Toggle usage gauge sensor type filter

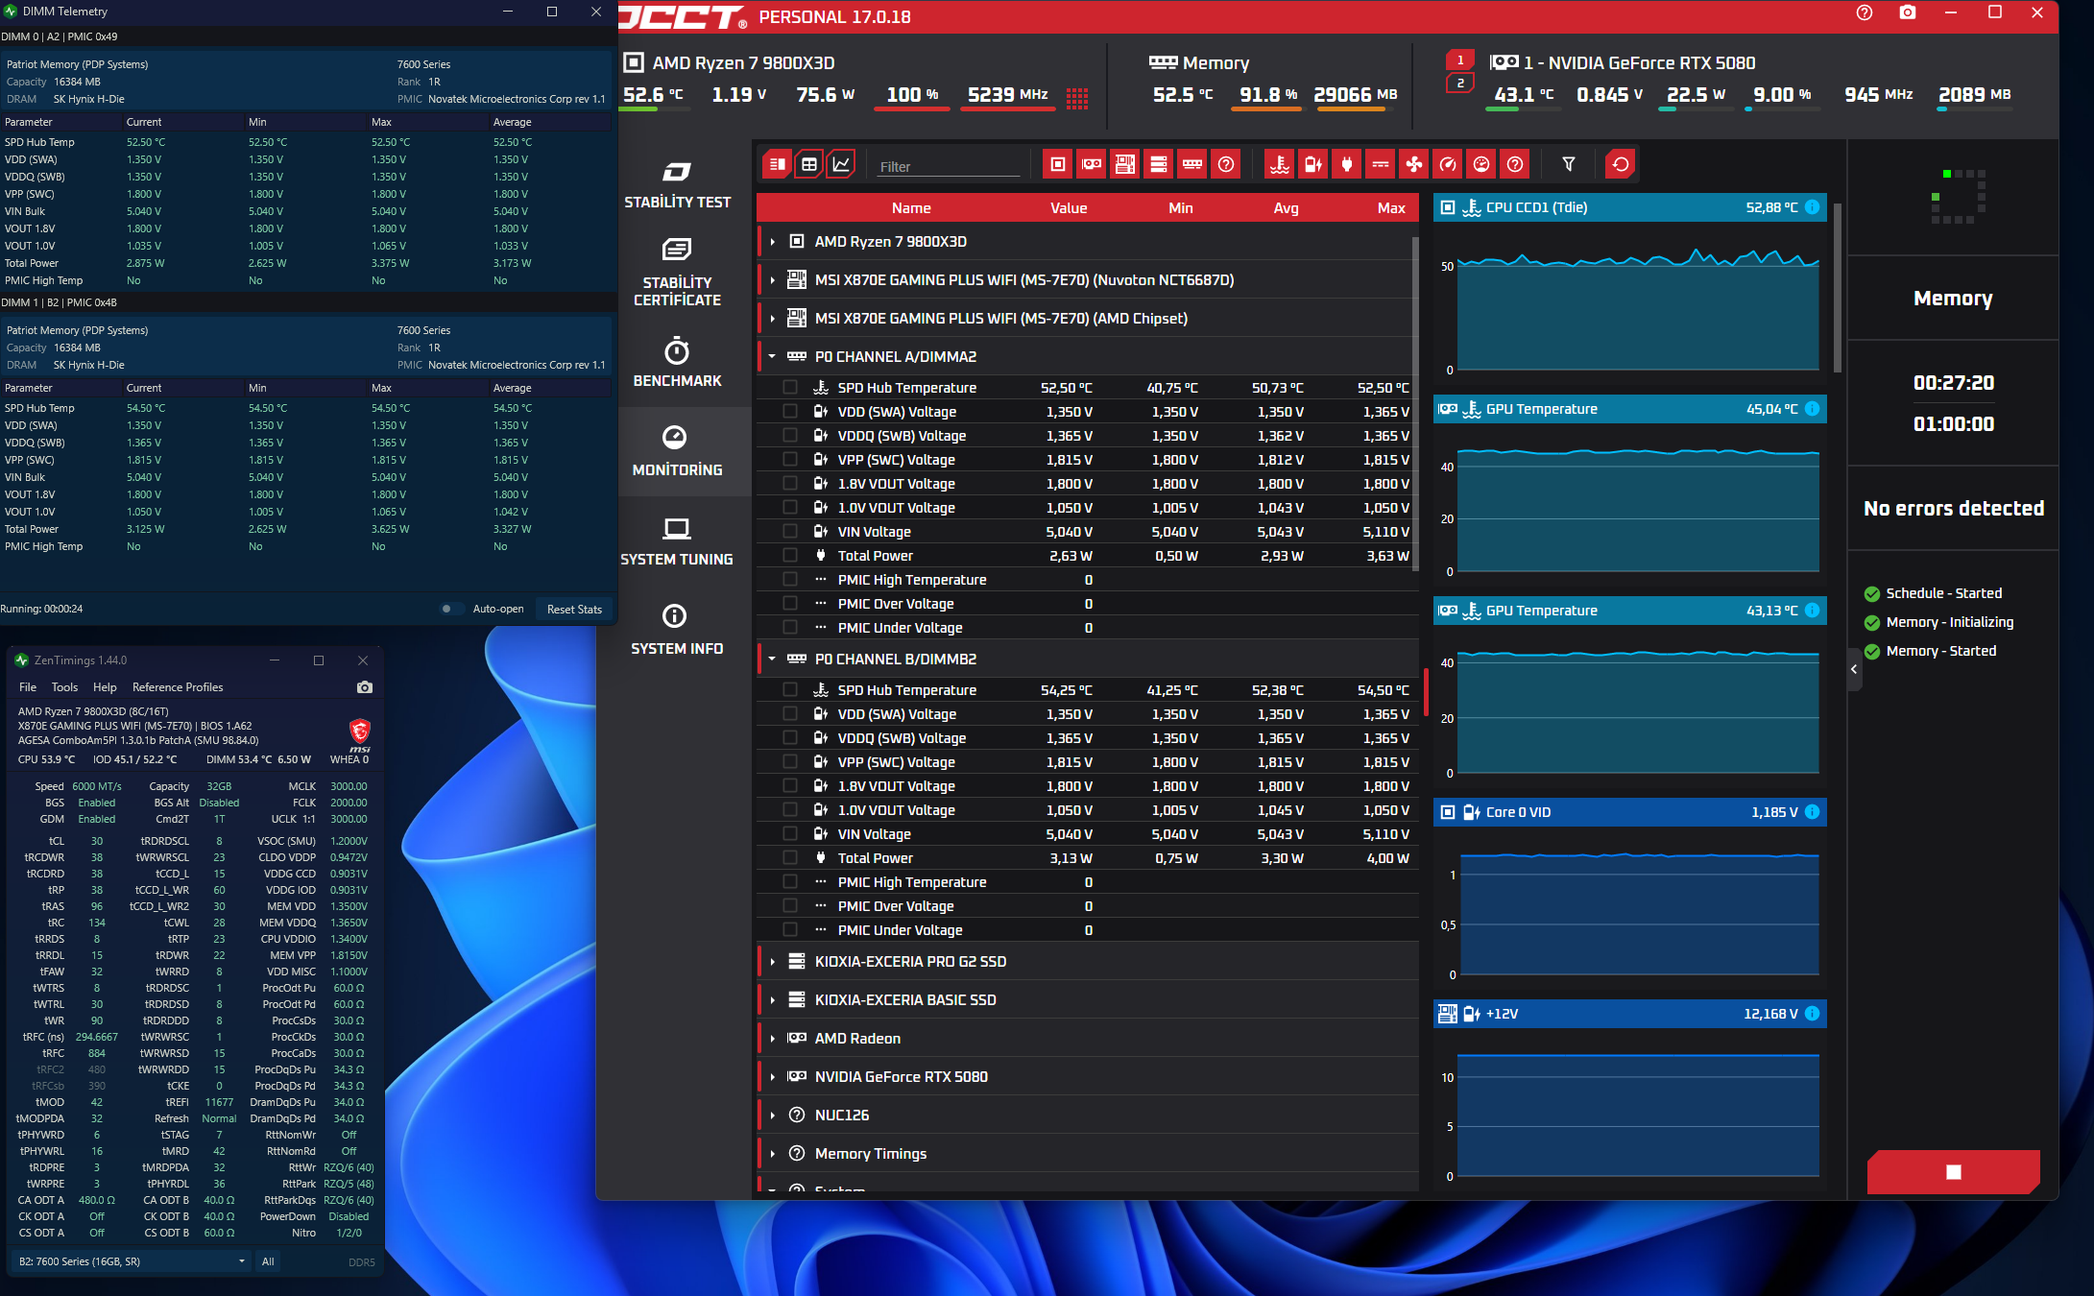1481,164
